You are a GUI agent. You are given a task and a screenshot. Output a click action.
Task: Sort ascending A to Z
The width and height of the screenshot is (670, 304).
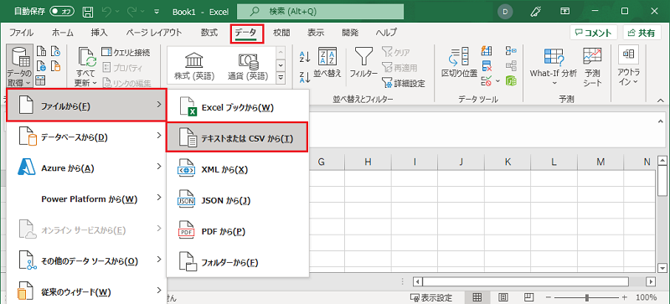click(x=305, y=56)
